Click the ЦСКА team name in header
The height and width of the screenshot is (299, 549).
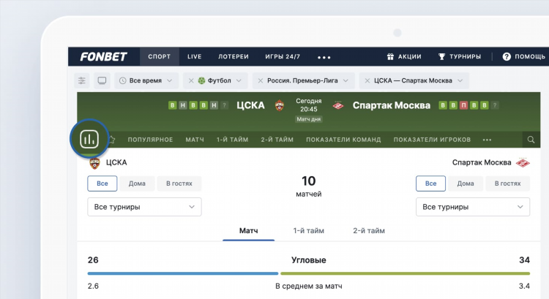(x=250, y=105)
